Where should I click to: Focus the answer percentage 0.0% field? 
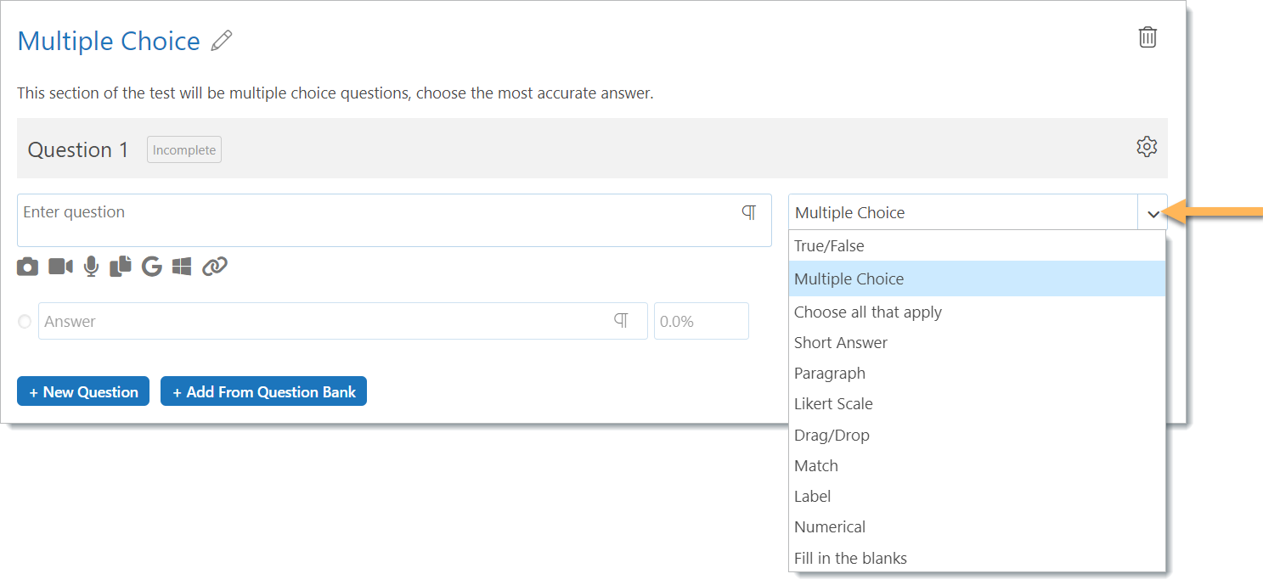[702, 321]
